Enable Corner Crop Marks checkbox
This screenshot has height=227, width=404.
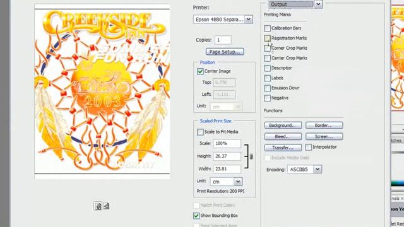pyautogui.click(x=268, y=48)
